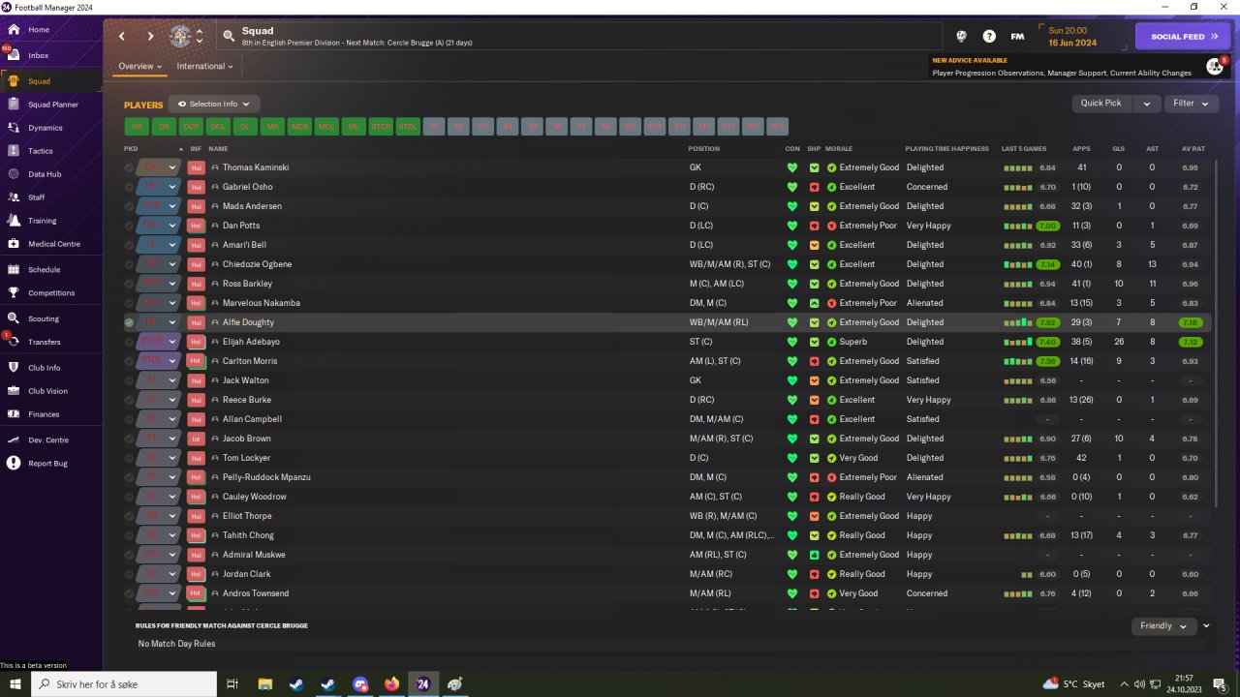Open Tahith Chong's player profile
This screenshot has width=1240, height=697.
[248, 535]
